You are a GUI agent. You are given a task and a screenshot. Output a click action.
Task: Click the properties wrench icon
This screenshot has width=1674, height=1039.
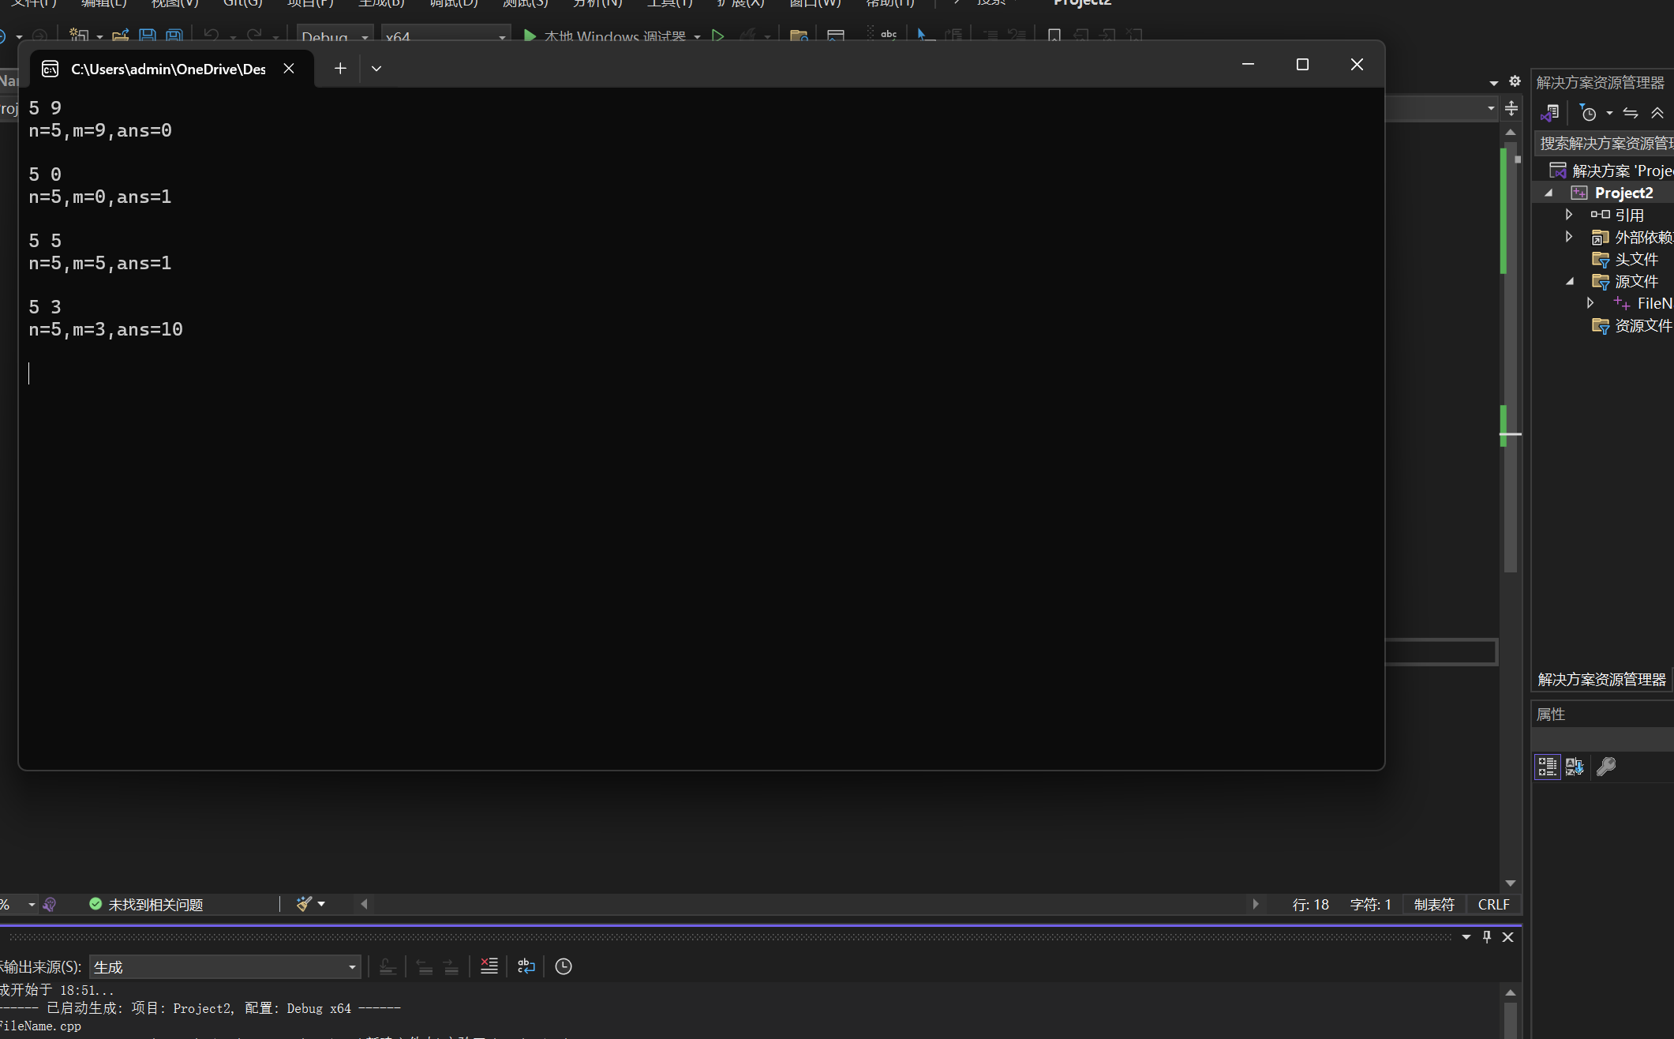point(1606,767)
